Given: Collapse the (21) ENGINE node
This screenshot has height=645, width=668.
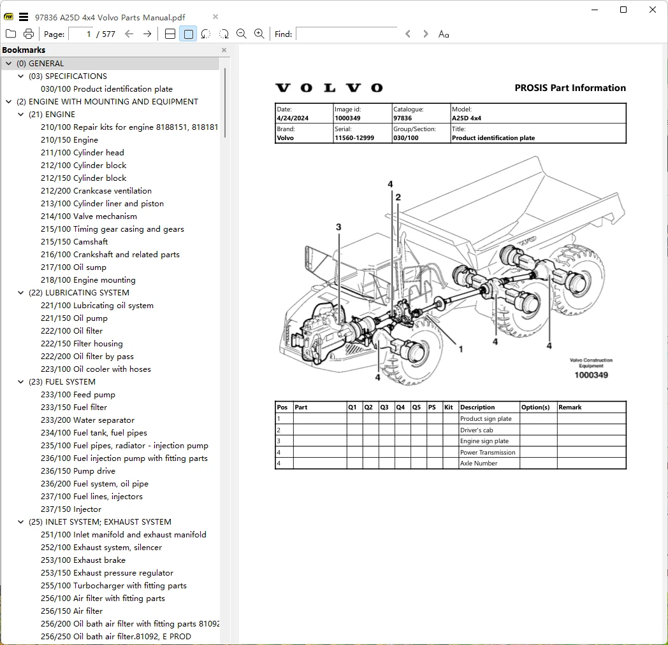Looking at the screenshot, I should 20,115.
